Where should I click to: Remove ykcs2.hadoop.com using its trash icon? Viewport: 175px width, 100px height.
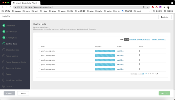coord(140,55)
